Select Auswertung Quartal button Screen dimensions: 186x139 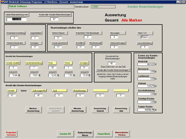coord(100,110)
